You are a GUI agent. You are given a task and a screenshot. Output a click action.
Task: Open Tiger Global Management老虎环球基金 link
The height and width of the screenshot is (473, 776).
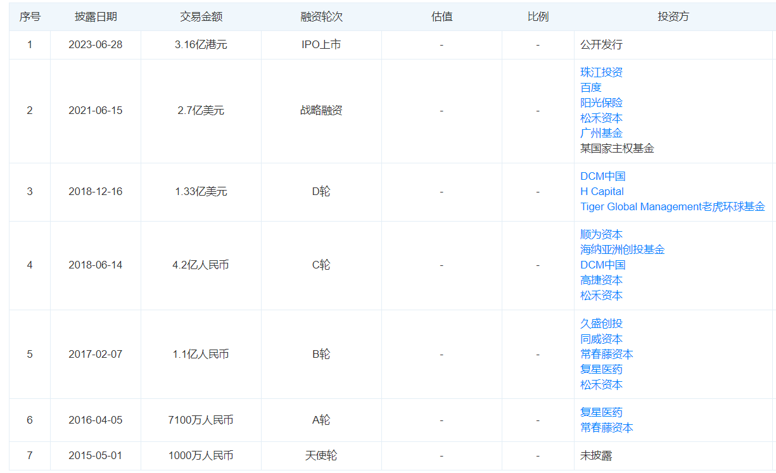[673, 206]
